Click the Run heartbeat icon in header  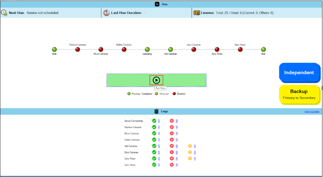click(157, 4)
